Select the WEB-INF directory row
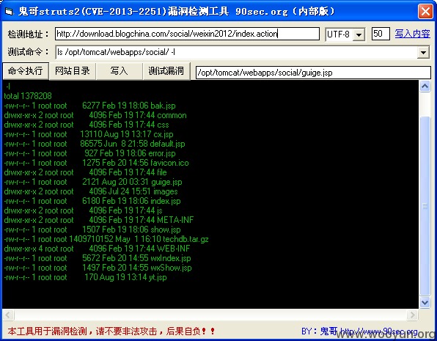 click(x=97, y=249)
